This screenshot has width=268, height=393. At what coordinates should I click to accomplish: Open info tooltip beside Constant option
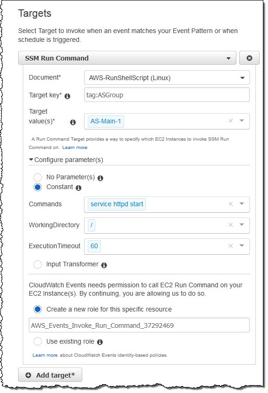pos(78,188)
